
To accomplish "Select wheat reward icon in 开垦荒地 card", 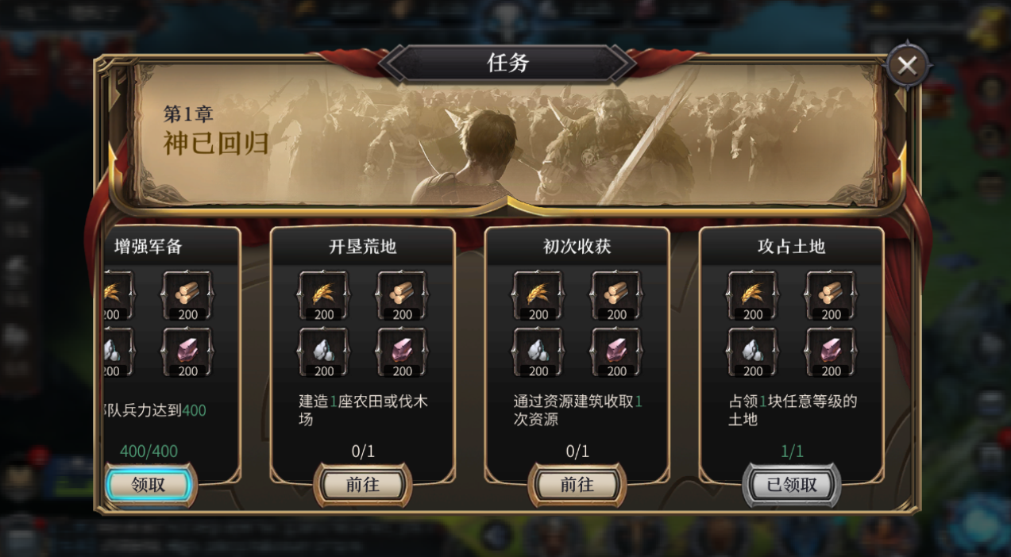I will pyautogui.click(x=324, y=296).
